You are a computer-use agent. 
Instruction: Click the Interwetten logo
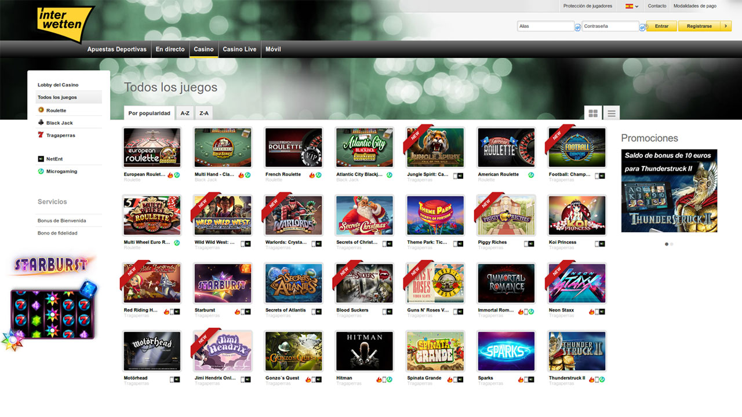coord(66,24)
